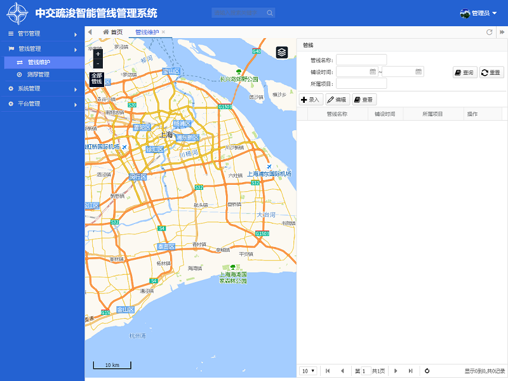Click the 录入 add button
508x381 pixels.
pos(311,100)
